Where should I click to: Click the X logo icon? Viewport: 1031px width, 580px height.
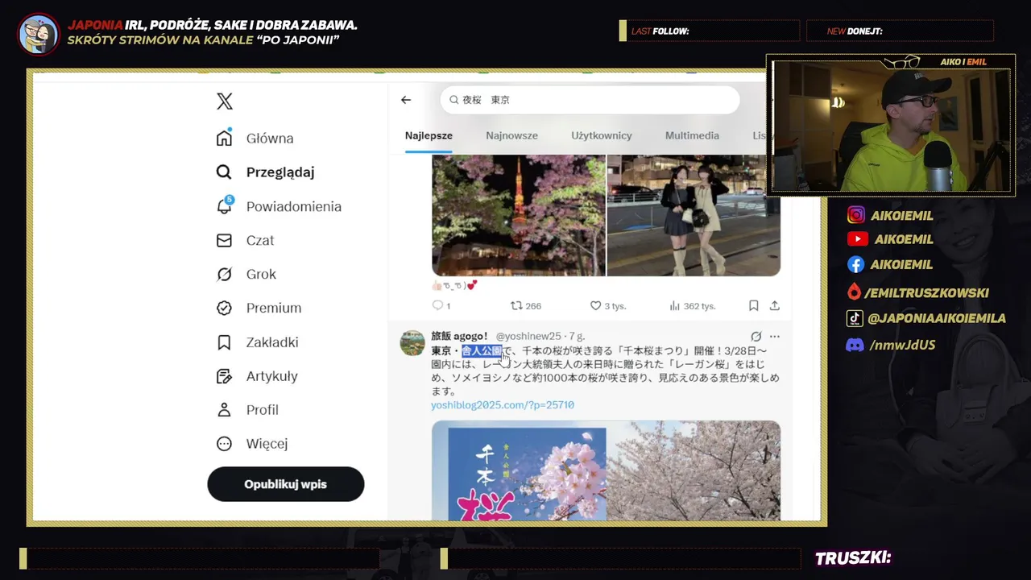(x=225, y=101)
